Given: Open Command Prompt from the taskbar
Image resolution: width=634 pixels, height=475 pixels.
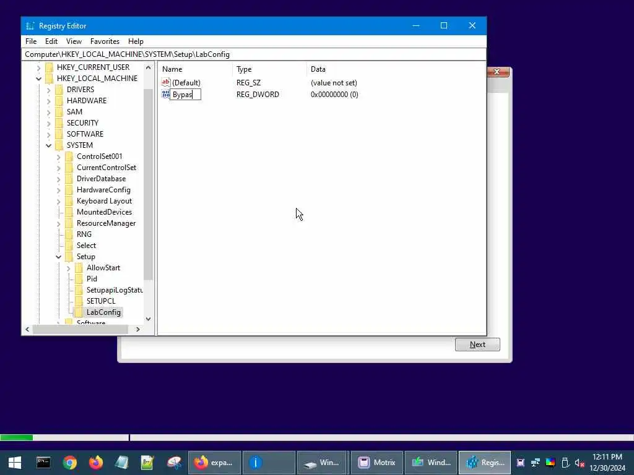Looking at the screenshot, I should (43, 463).
